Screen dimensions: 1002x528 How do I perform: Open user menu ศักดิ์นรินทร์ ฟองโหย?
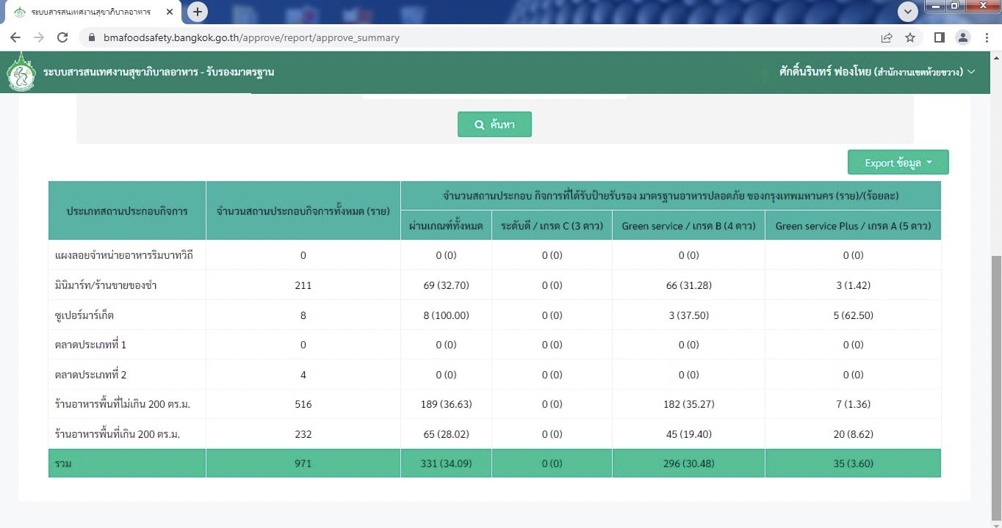(x=876, y=72)
